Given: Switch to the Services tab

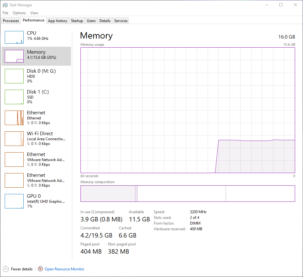Looking at the screenshot, I should click(121, 21).
